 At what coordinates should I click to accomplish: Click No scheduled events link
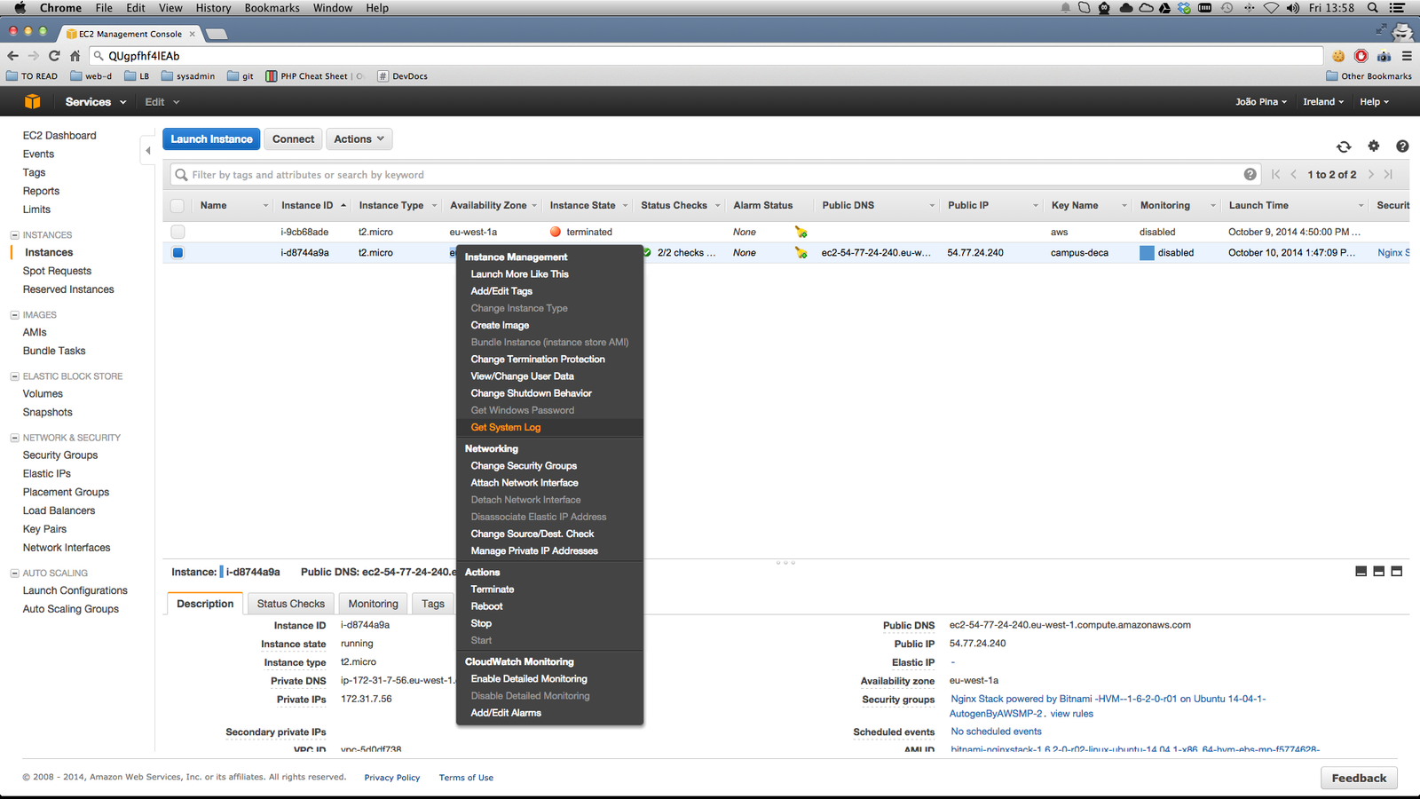997,732
